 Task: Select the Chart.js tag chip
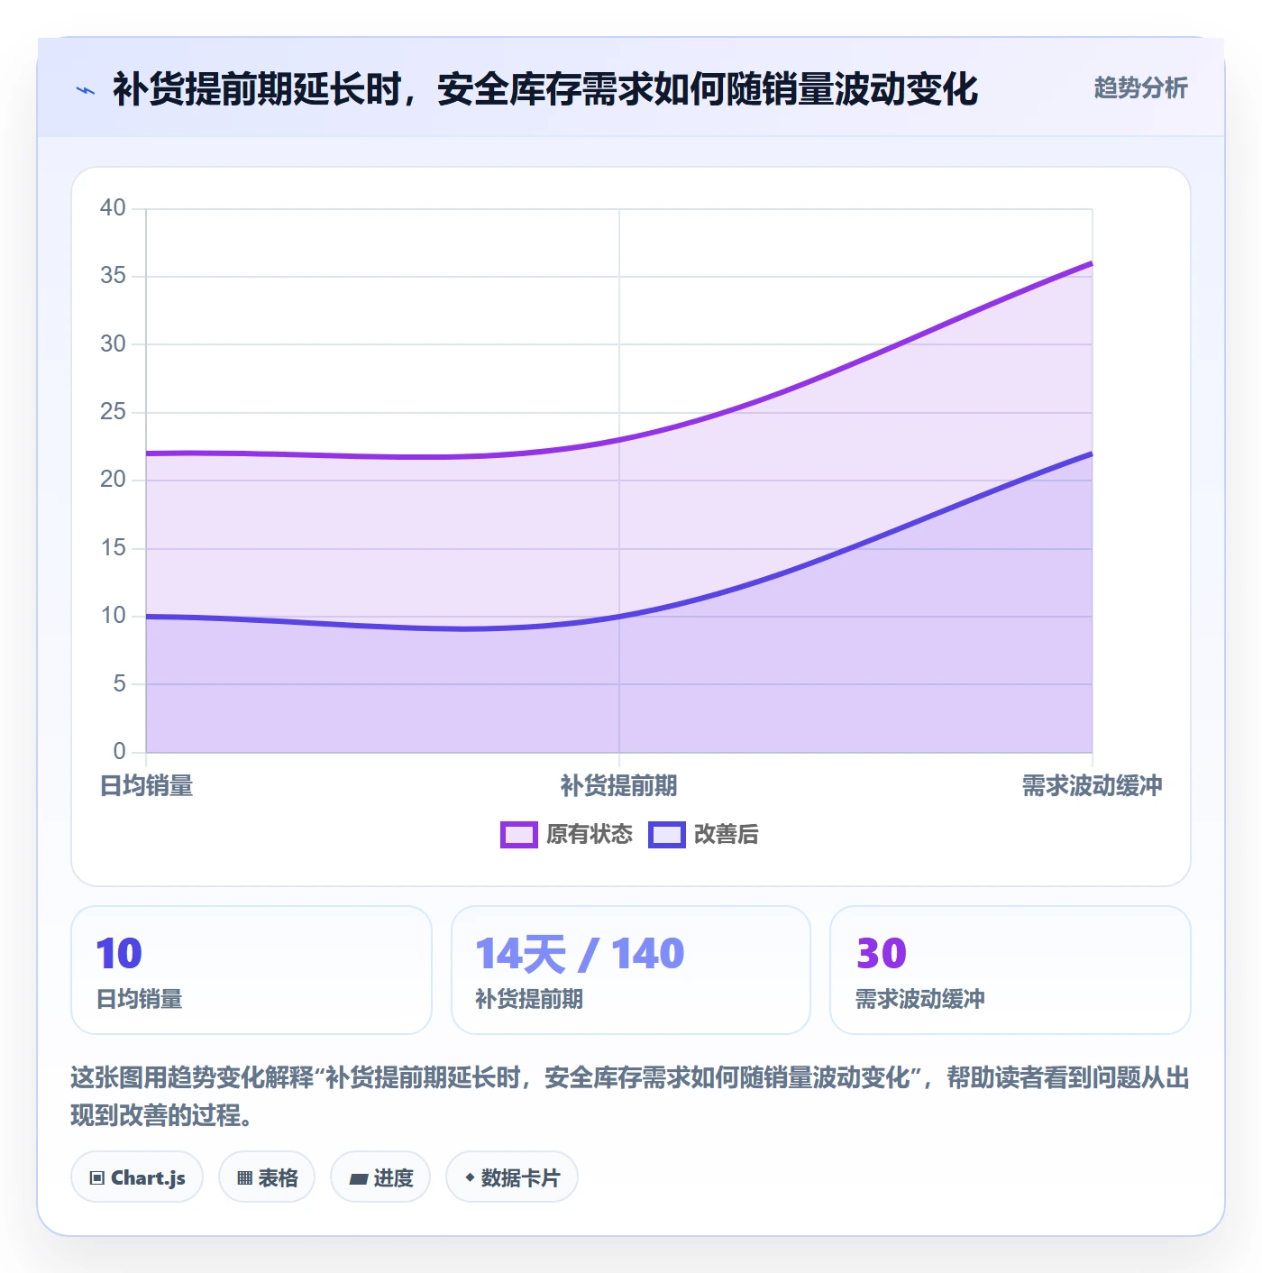click(x=137, y=1177)
